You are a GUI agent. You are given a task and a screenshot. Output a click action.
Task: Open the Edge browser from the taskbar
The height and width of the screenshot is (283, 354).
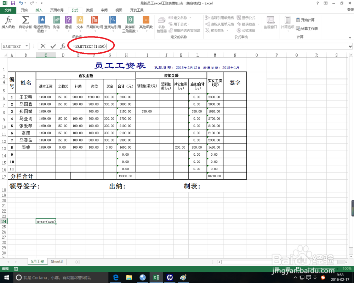[116, 277]
